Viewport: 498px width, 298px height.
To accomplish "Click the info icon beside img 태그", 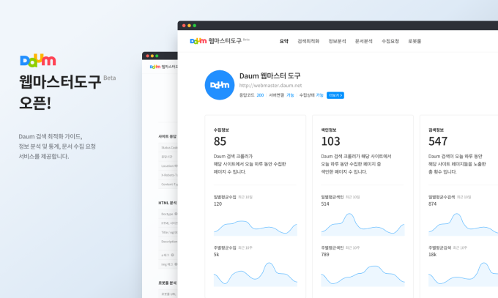I will click(x=176, y=264).
